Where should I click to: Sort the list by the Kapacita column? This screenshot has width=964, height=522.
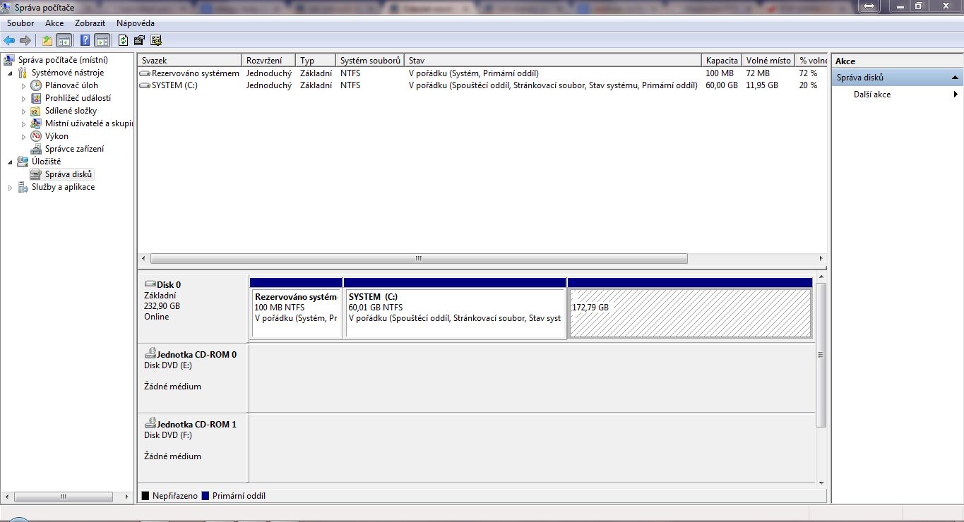721,61
